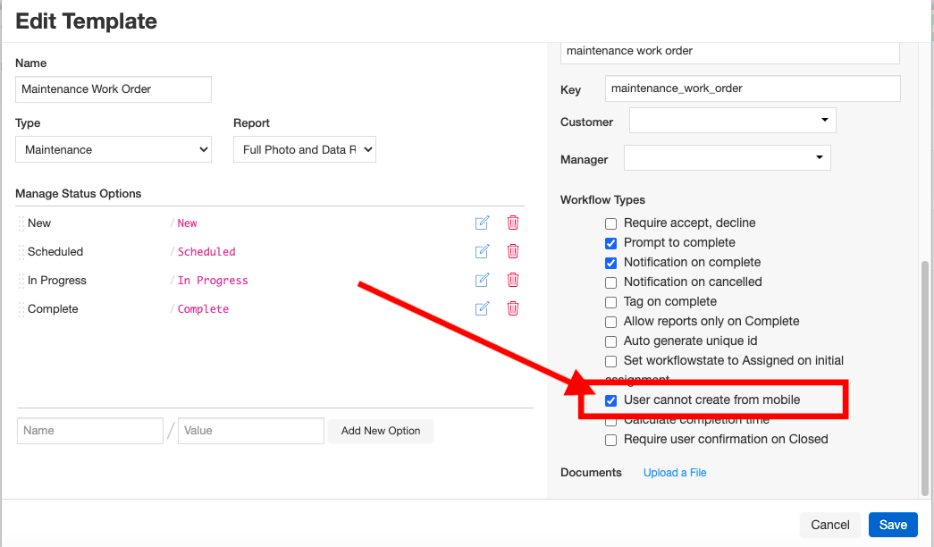The height and width of the screenshot is (547, 934).
Task: Delete the Complete status option
Action: 513,309
